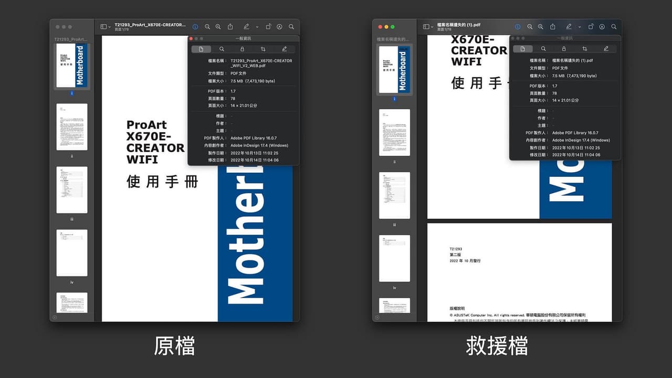The image size is (672, 378).
Task: Click search magnifier in right window toolbar
Action: pos(613,27)
